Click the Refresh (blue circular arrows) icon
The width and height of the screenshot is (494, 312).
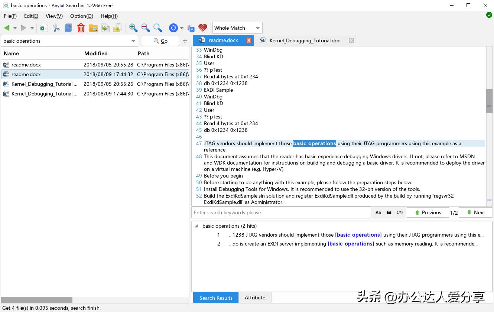click(172, 27)
